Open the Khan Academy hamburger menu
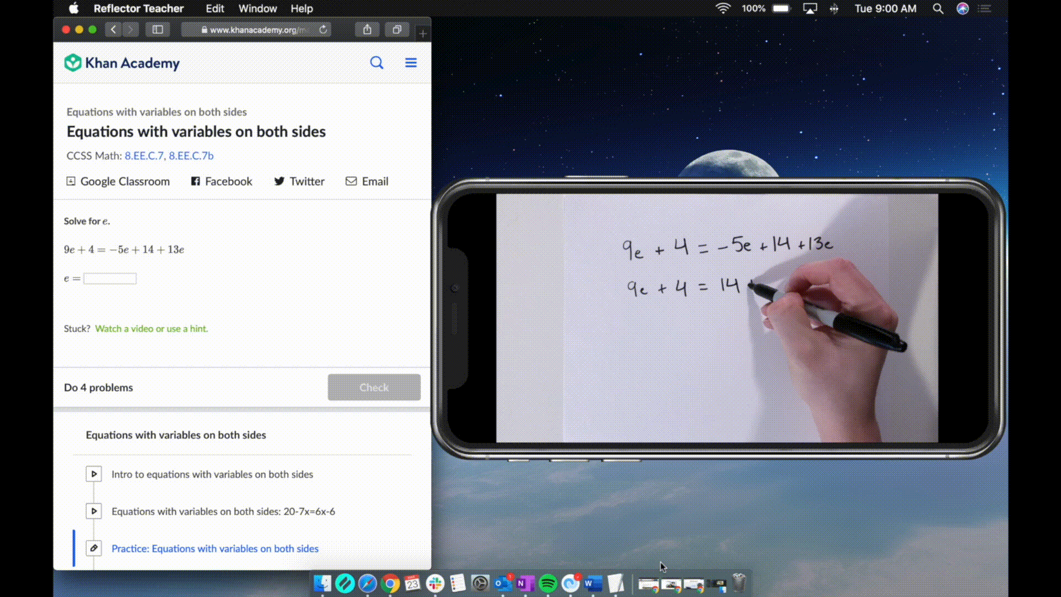This screenshot has width=1061, height=597. (411, 62)
